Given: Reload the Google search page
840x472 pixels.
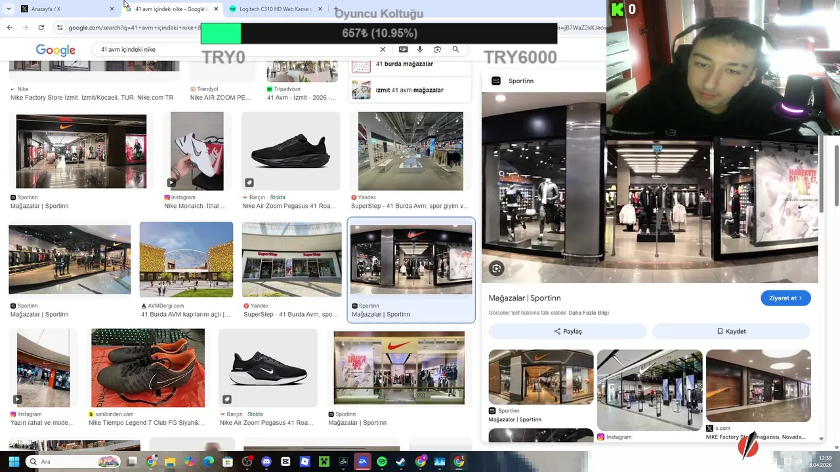Looking at the screenshot, I should point(41,28).
